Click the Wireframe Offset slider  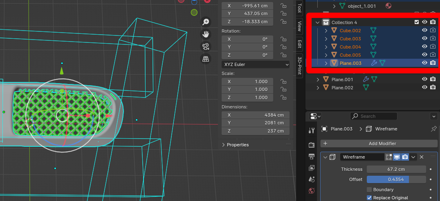(396, 179)
